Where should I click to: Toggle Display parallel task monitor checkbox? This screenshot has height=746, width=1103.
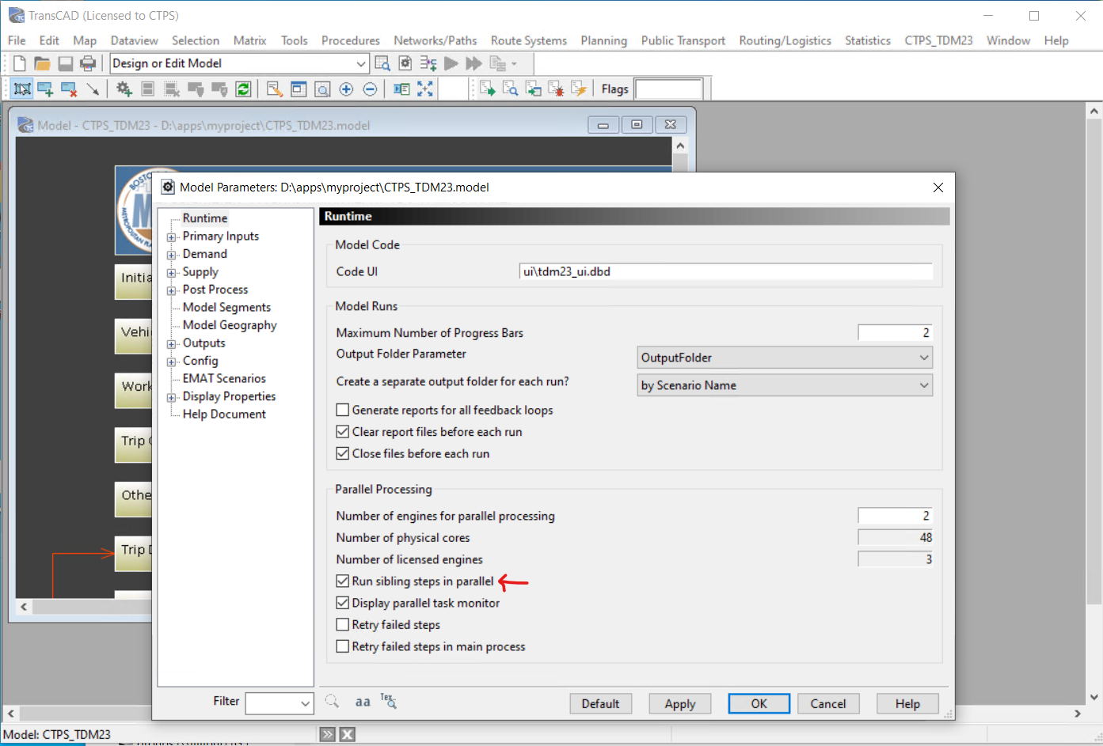343,603
